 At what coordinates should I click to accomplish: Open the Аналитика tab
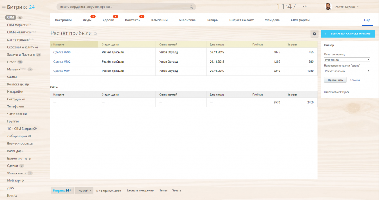click(x=187, y=20)
